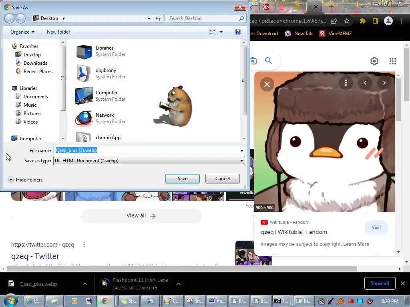Select Computer in the navigation pane

tap(30, 139)
